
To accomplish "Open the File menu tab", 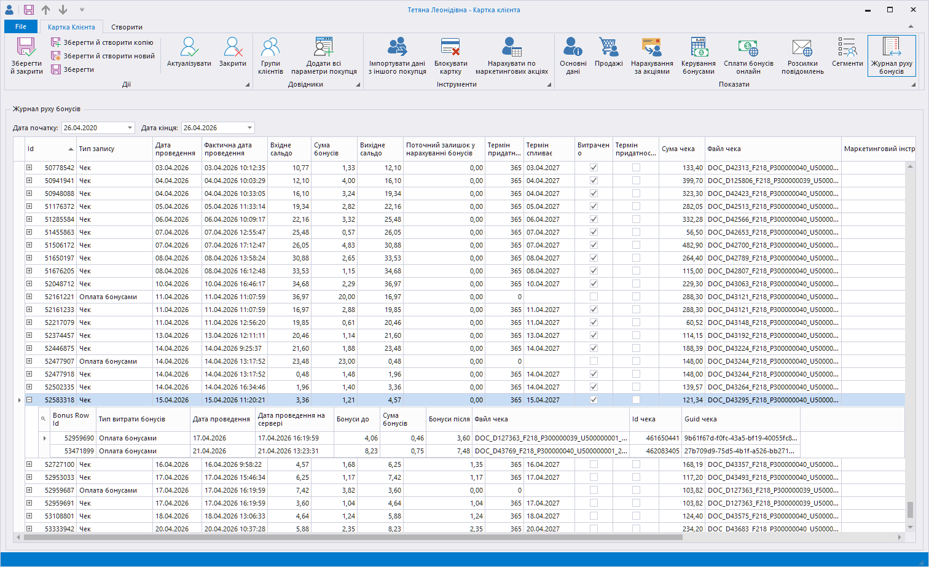I will (21, 26).
